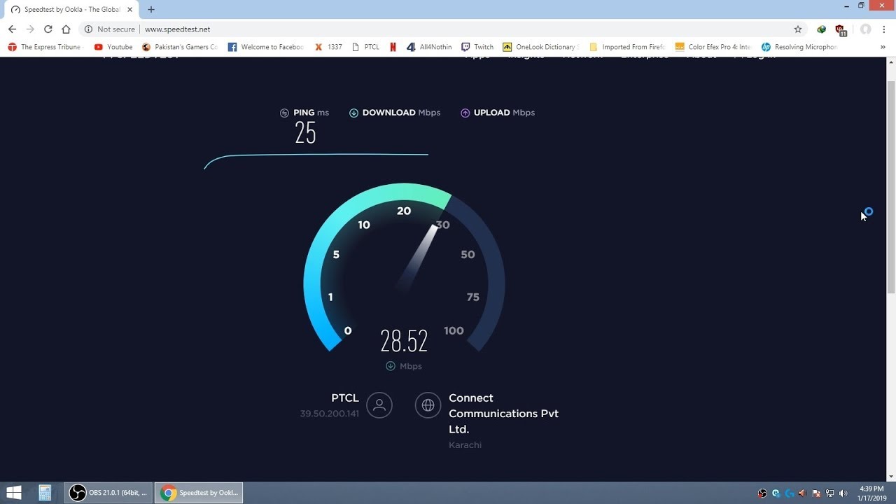
Task: Go back with the browser back arrow
Action: (x=12, y=29)
